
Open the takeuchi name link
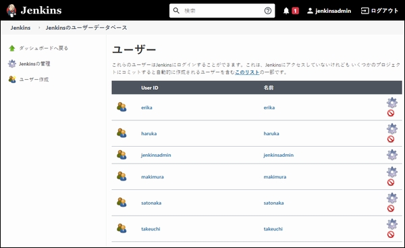pyautogui.click(x=273, y=229)
